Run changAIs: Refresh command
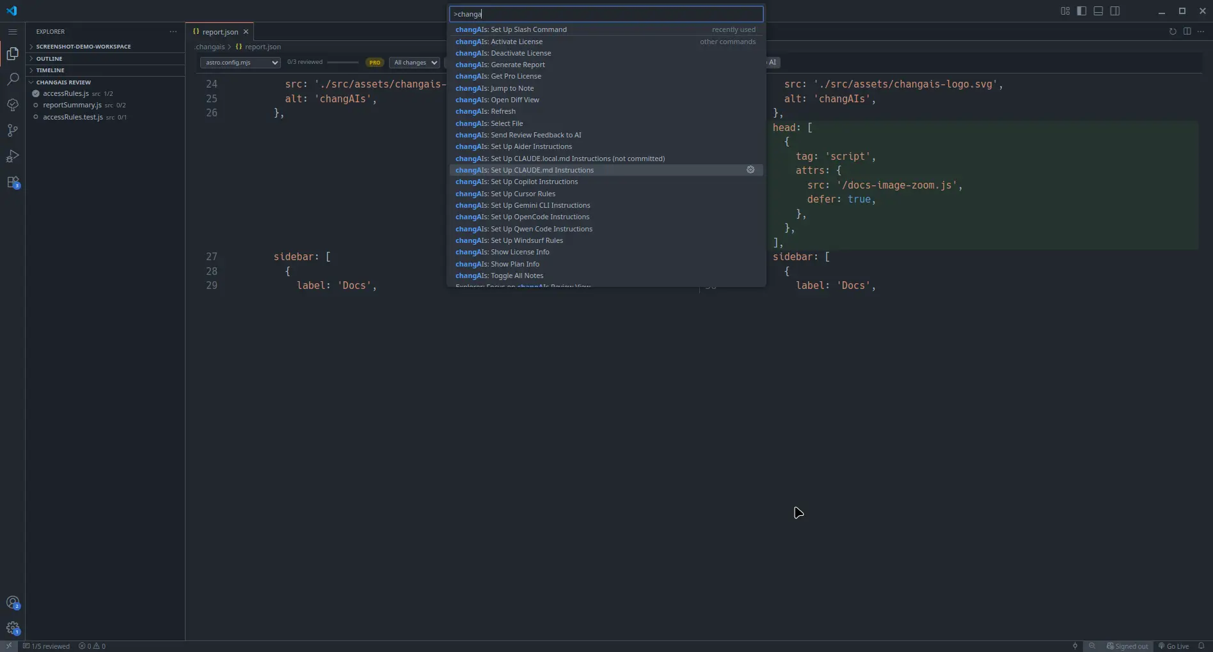 pos(606,111)
